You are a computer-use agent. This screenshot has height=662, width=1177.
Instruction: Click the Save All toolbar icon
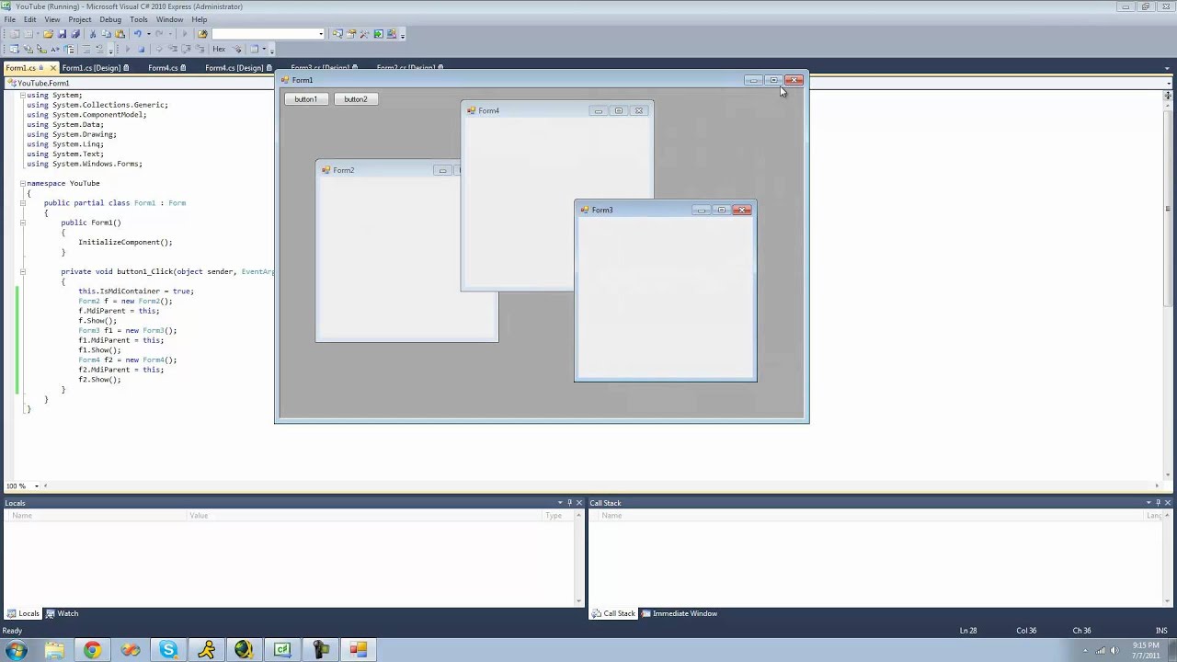click(x=75, y=34)
